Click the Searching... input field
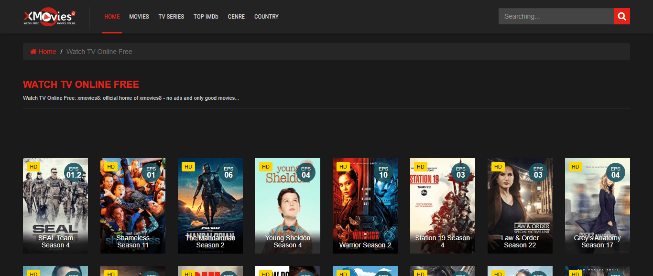 click(x=556, y=16)
